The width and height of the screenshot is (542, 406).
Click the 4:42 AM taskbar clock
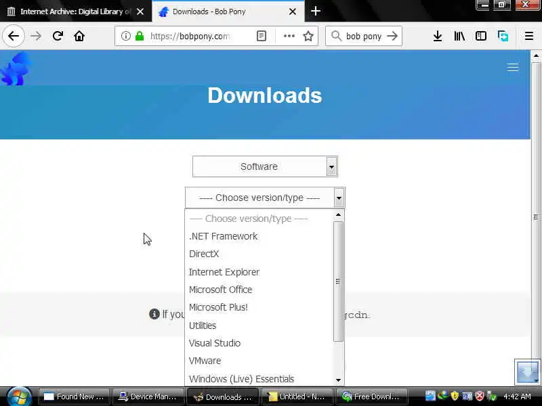(x=517, y=397)
